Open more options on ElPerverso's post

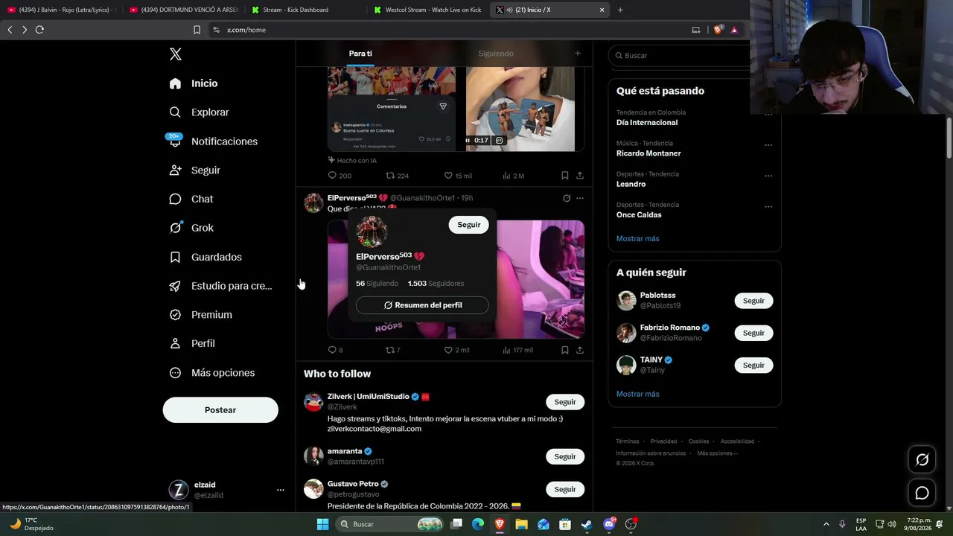click(x=580, y=198)
